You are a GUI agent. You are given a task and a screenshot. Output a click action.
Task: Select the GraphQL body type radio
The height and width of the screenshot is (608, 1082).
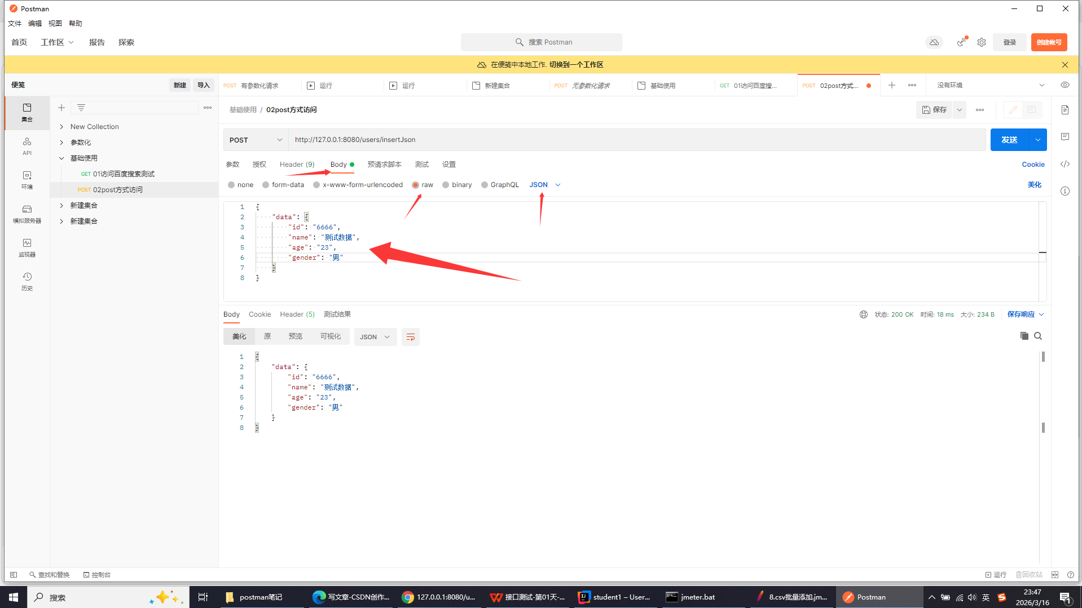tap(485, 185)
